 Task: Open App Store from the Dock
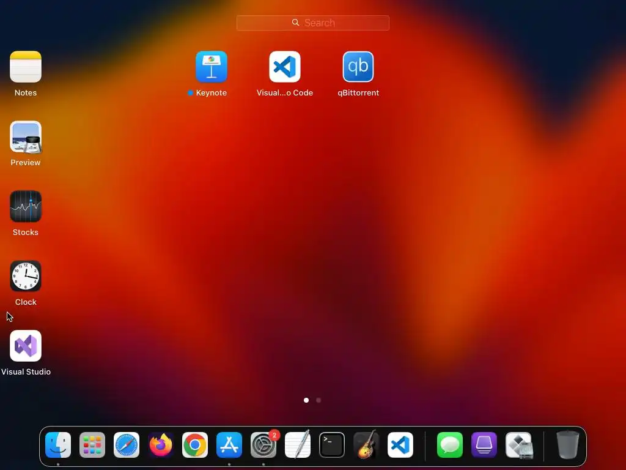(229, 445)
